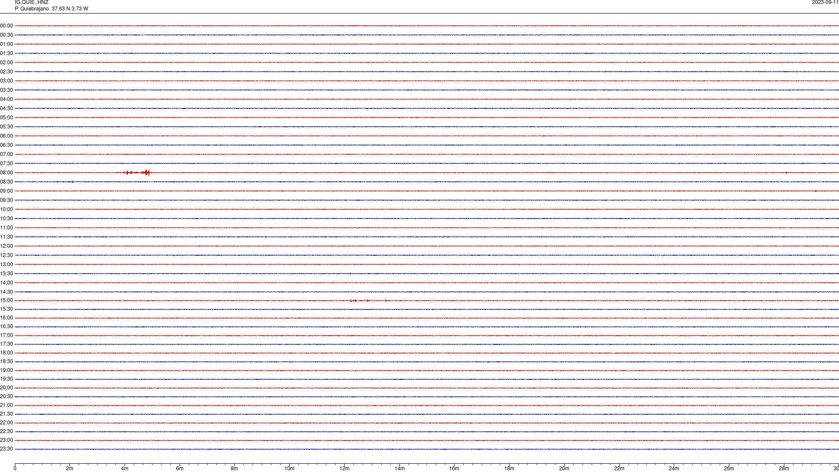Screen dimensions: 839x472
Task: Select the 03:00 time row label
Action: pyautogui.click(x=7, y=81)
